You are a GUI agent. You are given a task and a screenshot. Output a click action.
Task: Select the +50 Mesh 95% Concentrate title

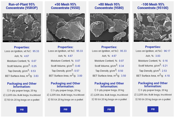[65, 6]
